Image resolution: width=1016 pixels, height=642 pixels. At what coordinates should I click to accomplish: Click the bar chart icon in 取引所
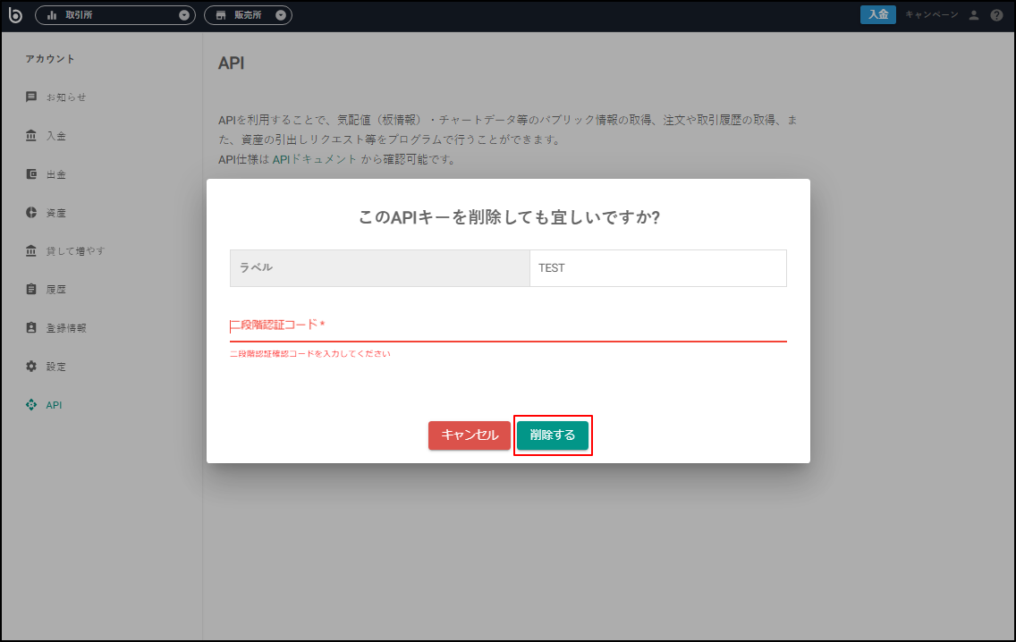pos(52,15)
